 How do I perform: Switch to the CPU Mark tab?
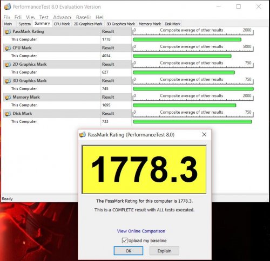tap(62, 24)
